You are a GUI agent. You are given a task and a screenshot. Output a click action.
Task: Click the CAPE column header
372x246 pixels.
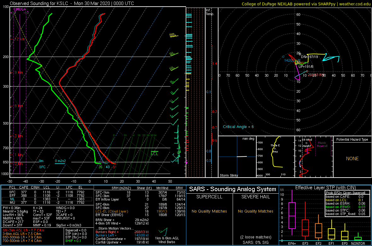pyautogui.click(x=24, y=188)
